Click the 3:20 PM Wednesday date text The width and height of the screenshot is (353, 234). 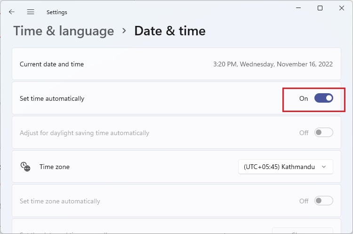tap(273, 64)
